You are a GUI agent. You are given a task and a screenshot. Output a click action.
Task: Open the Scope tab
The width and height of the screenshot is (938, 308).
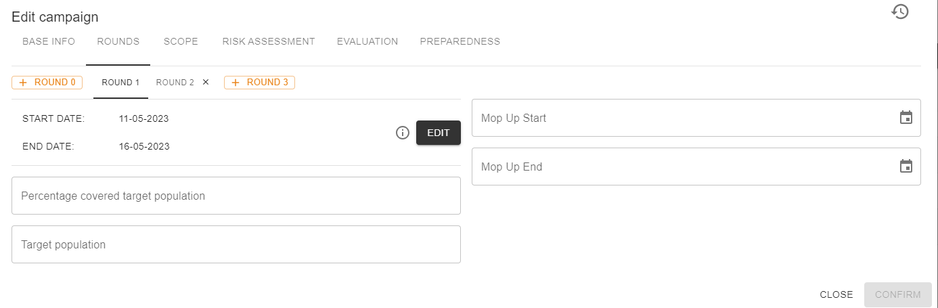181,41
